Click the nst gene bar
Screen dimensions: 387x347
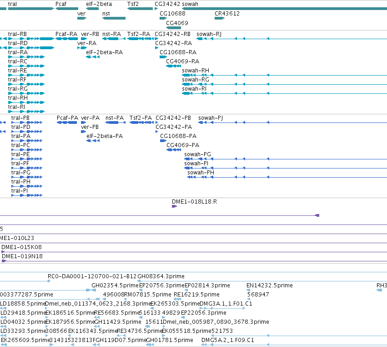(114, 18)
